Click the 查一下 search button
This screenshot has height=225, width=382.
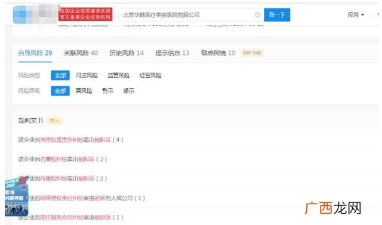[277, 15]
